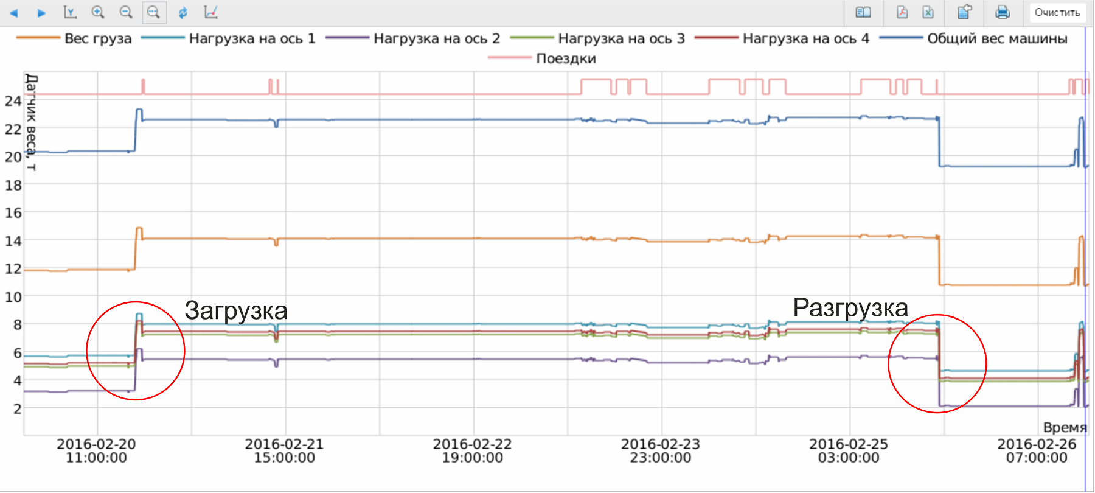Zoom in with the plus magnifier
Viewport: 1095px width, 493px height.
tap(98, 13)
